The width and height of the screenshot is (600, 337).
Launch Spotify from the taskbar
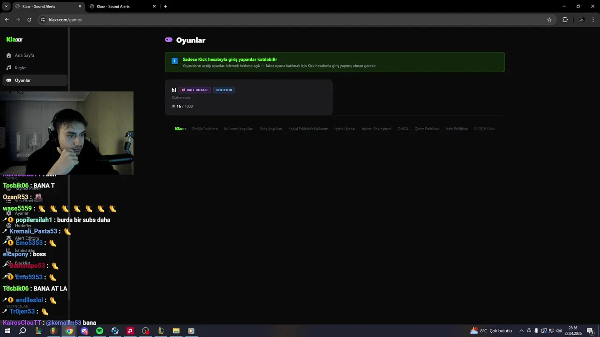point(99,331)
